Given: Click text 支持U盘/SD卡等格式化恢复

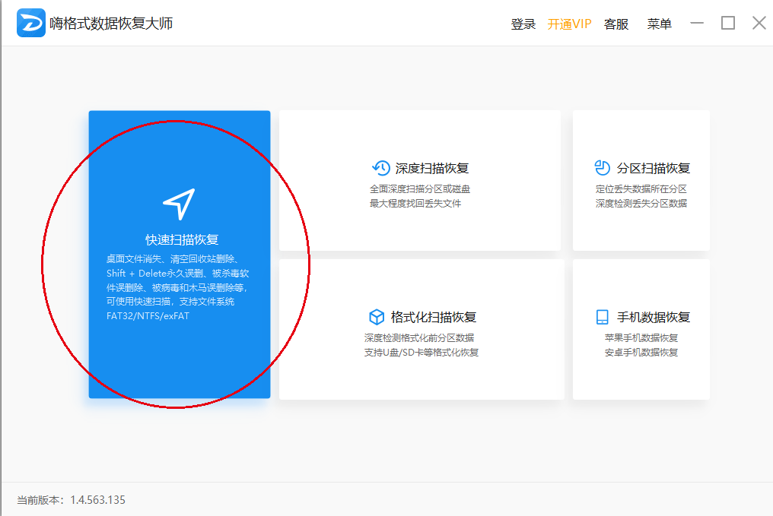Looking at the screenshot, I should [x=421, y=353].
